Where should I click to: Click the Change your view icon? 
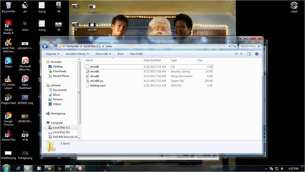tap(237, 54)
